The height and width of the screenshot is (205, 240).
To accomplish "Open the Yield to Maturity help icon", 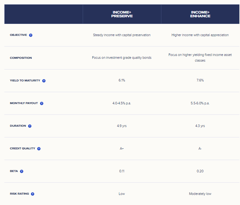I will (44, 80).
